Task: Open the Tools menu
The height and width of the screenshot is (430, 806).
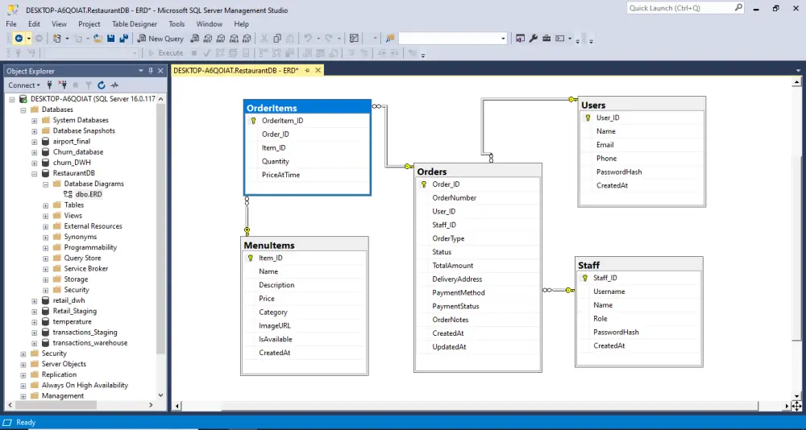Action: pos(177,24)
